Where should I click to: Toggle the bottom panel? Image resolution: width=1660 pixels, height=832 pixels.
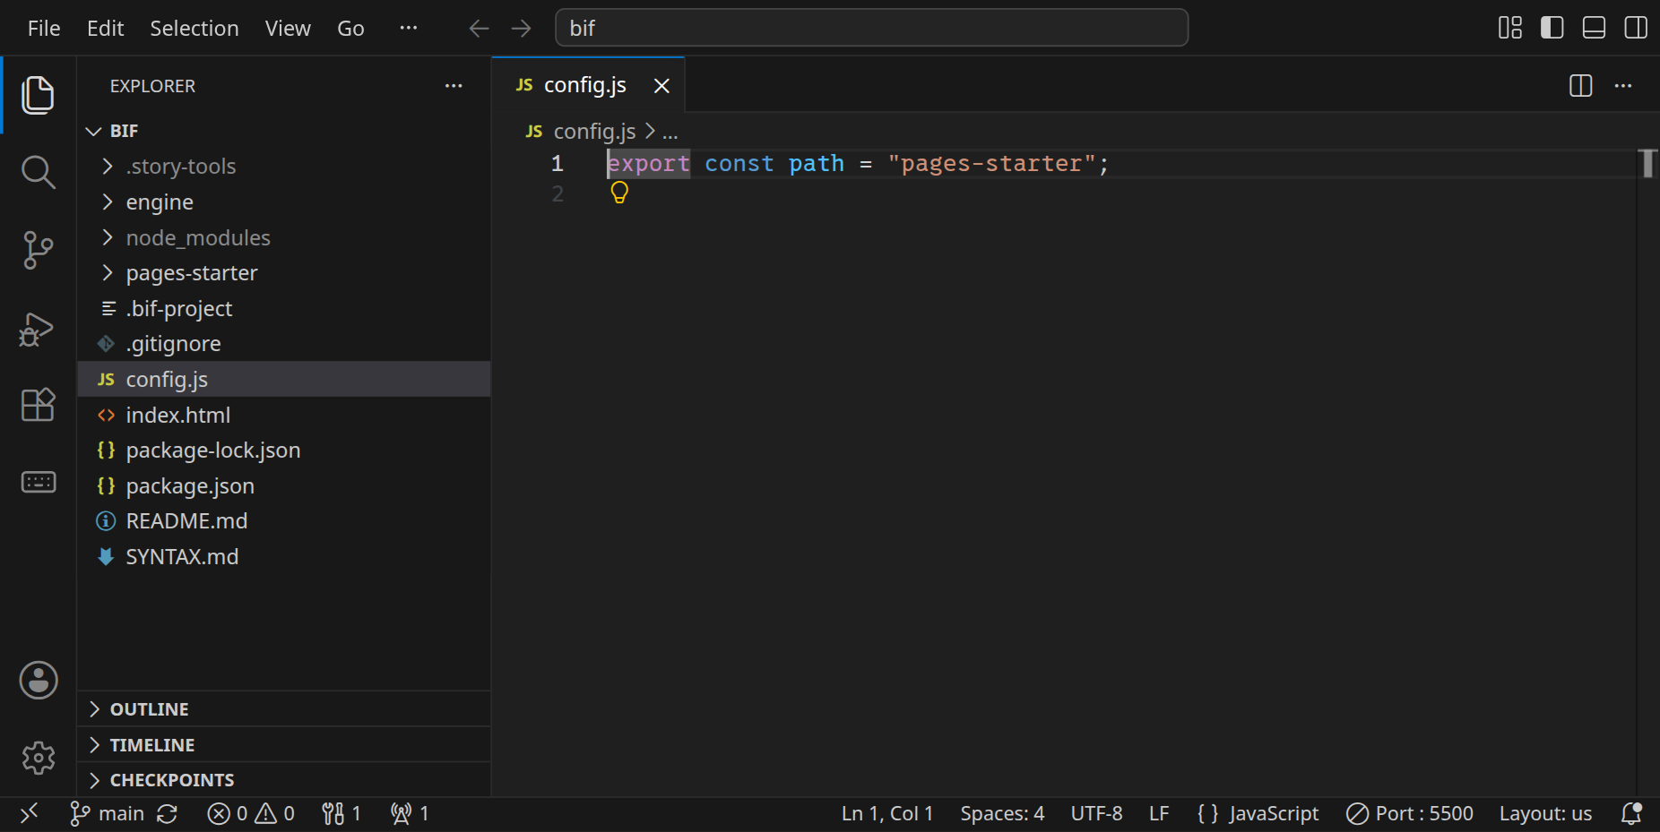[1594, 28]
